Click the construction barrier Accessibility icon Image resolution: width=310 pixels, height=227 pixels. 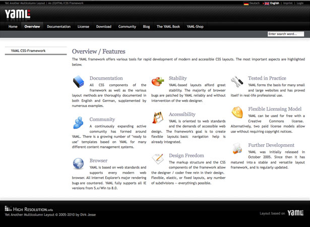tap(158, 118)
